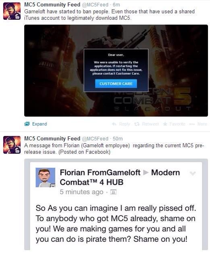This screenshot has height=255, width=210.
Task: Click the post audience group icon
Action: click(x=113, y=192)
